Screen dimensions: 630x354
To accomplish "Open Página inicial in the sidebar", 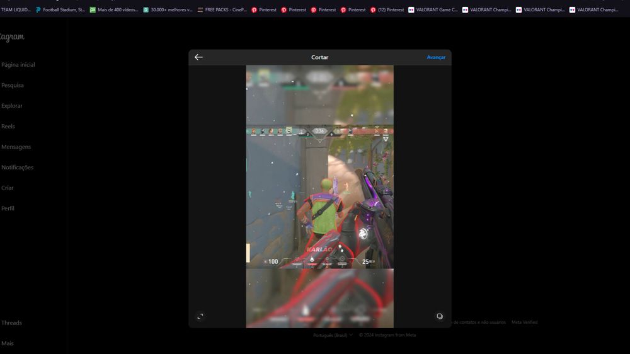I will (18, 65).
